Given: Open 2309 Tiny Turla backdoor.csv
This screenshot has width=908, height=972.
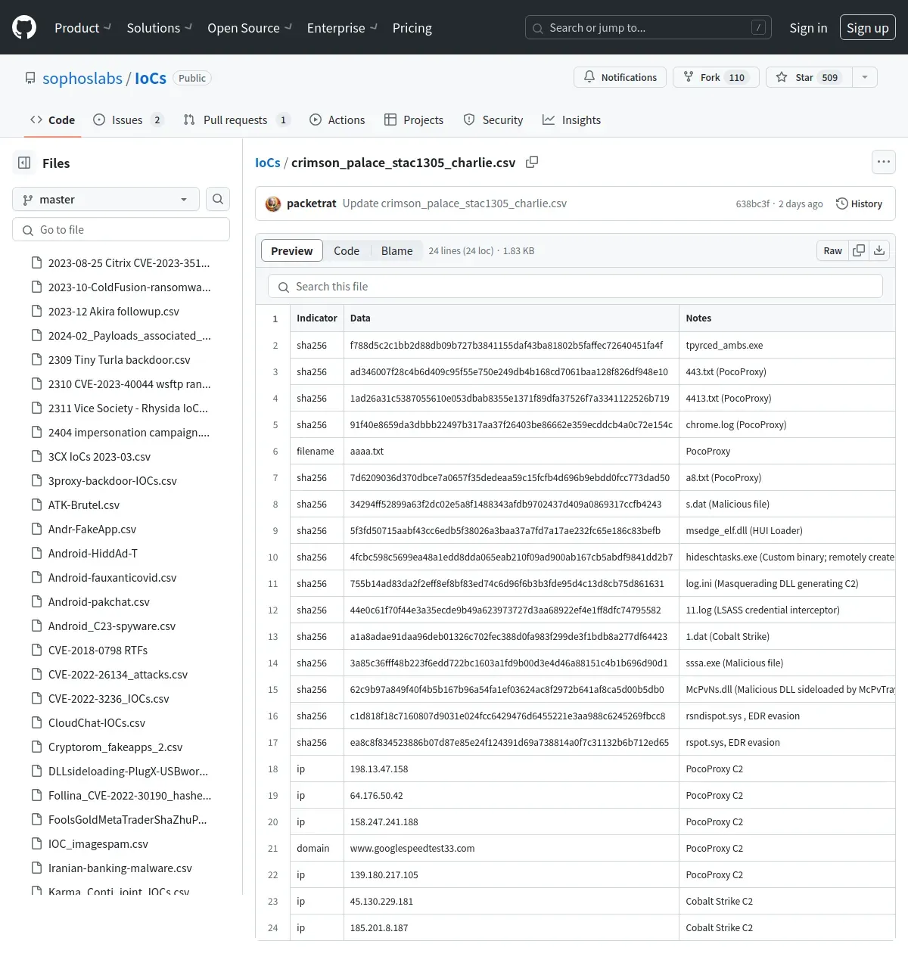Looking at the screenshot, I should (121, 359).
